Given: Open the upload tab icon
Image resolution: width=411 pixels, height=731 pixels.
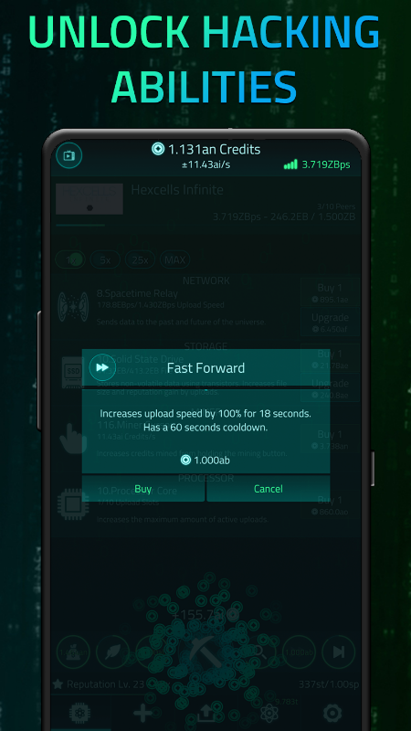Looking at the screenshot, I should (x=205, y=714).
